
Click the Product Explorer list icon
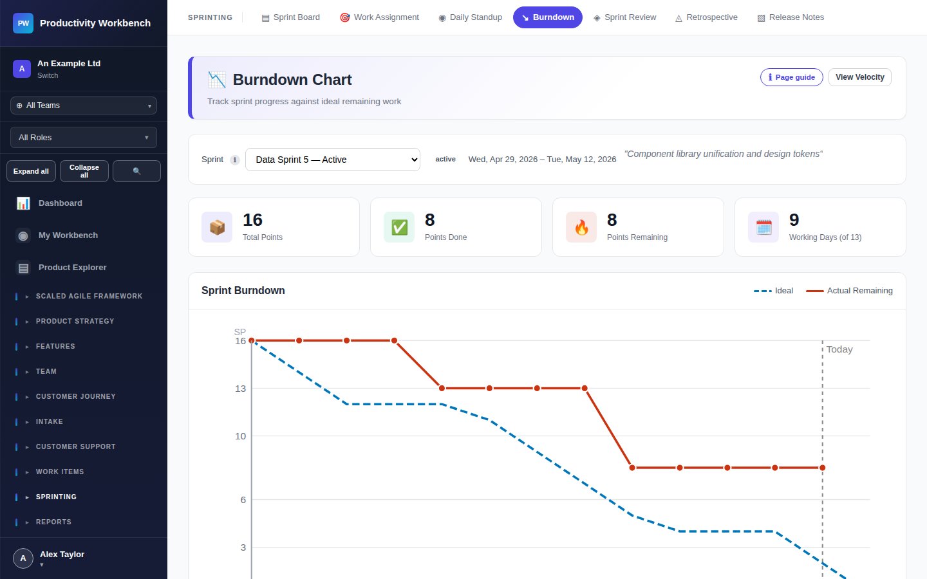[23, 268]
